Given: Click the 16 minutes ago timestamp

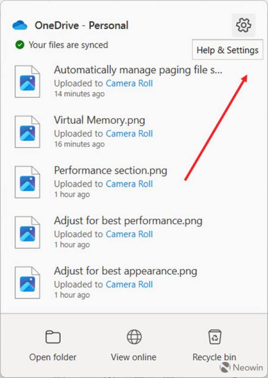Looking at the screenshot, I should coord(79,144).
